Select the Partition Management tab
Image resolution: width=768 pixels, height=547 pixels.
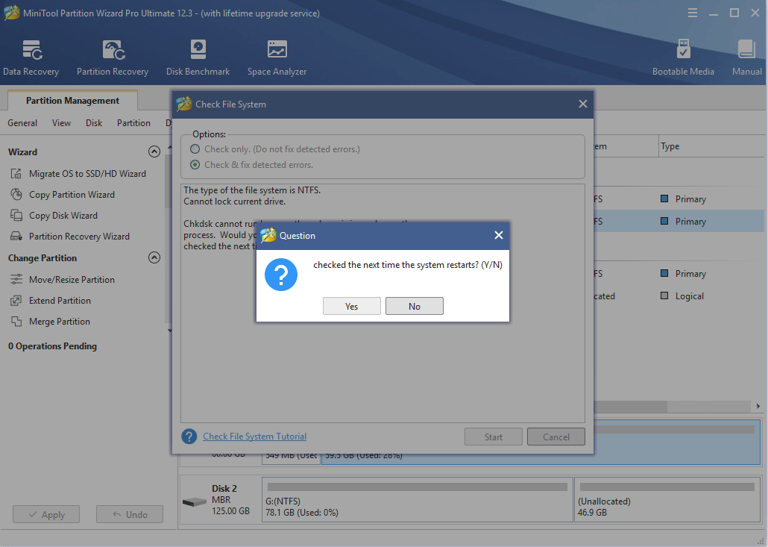click(72, 101)
